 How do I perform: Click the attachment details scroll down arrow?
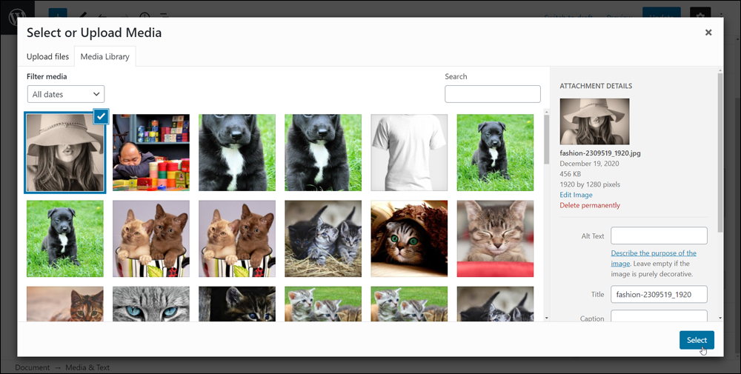(720, 318)
